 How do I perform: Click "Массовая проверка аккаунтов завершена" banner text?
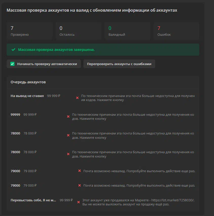tap(56, 50)
